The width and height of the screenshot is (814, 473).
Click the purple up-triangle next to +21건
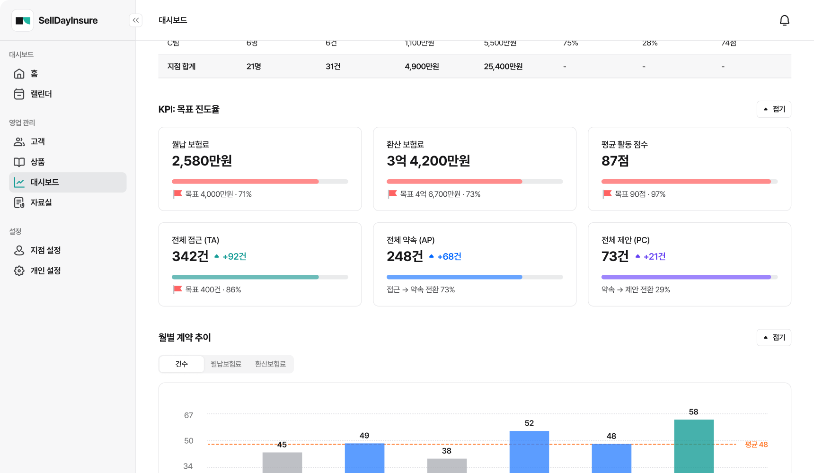(x=638, y=256)
